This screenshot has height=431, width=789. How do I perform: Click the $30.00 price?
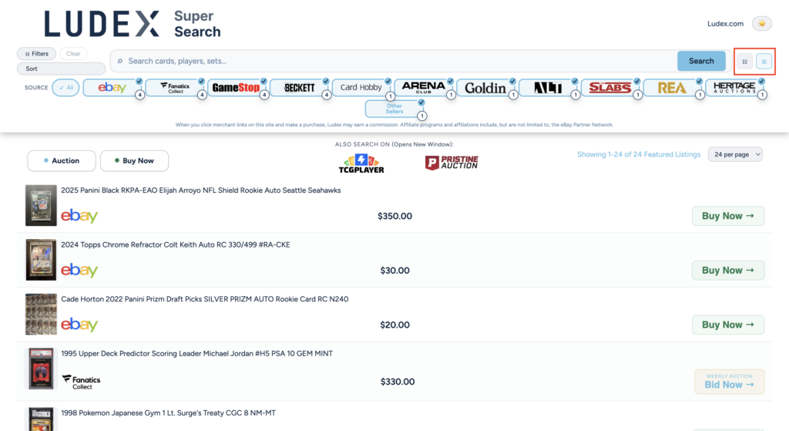(x=395, y=271)
